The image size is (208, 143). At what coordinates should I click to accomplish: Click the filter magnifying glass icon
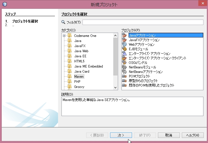point(63,22)
